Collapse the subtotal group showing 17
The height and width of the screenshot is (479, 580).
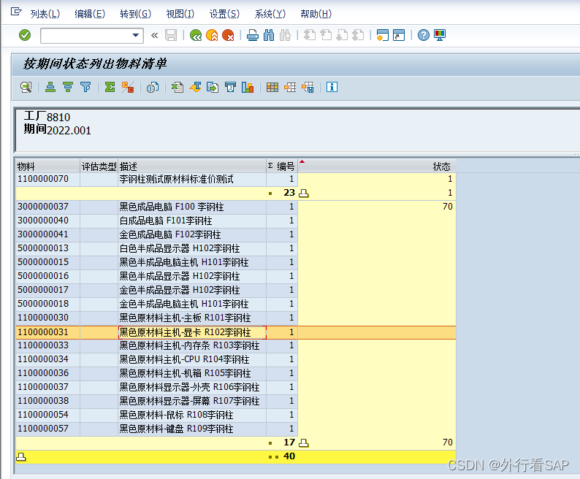pyautogui.click(x=304, y=442)
